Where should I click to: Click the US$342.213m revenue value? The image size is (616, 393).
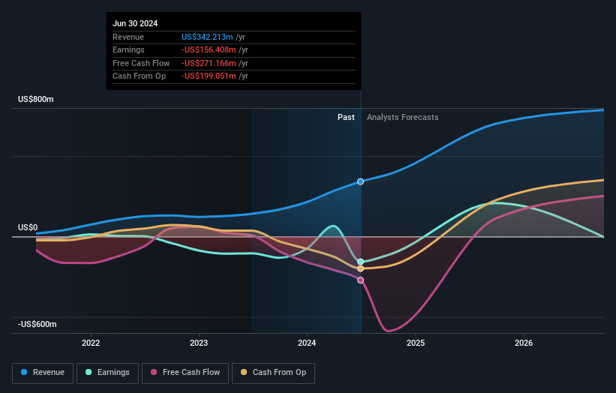pos(207,37)
